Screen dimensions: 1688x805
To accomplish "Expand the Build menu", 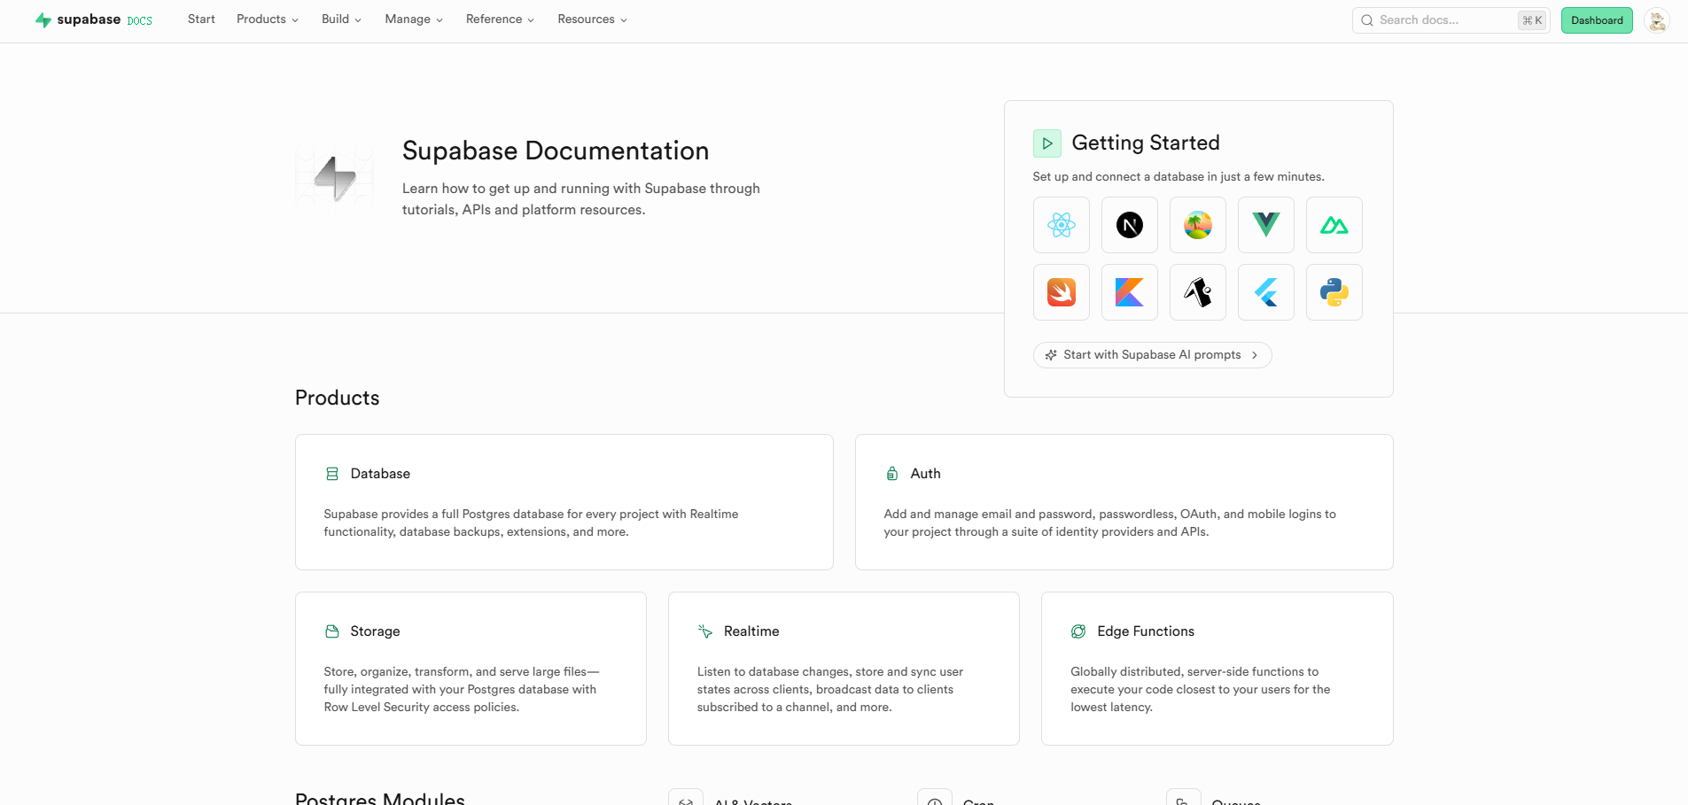I will 341,19.
